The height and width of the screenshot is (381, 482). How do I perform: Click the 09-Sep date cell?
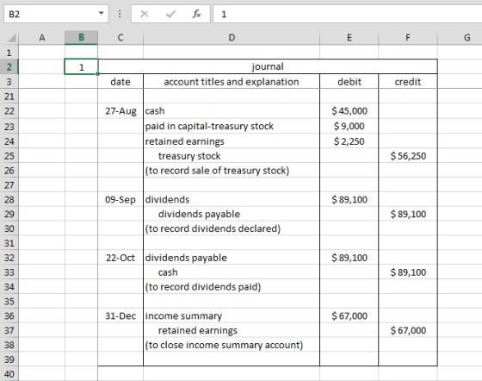point(120,199)
